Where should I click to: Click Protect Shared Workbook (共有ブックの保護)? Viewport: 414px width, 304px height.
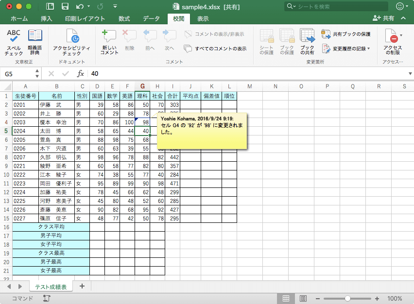click(346, 34)
